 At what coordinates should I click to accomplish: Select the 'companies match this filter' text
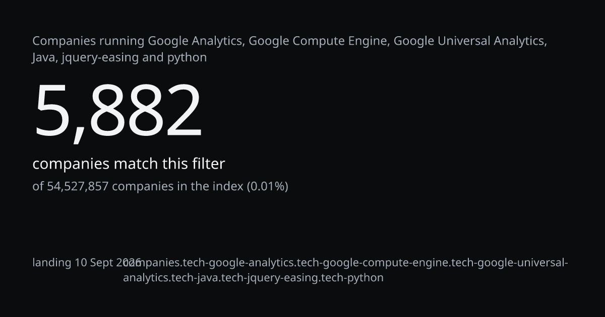pyautogui.click(x=129, y=164)
